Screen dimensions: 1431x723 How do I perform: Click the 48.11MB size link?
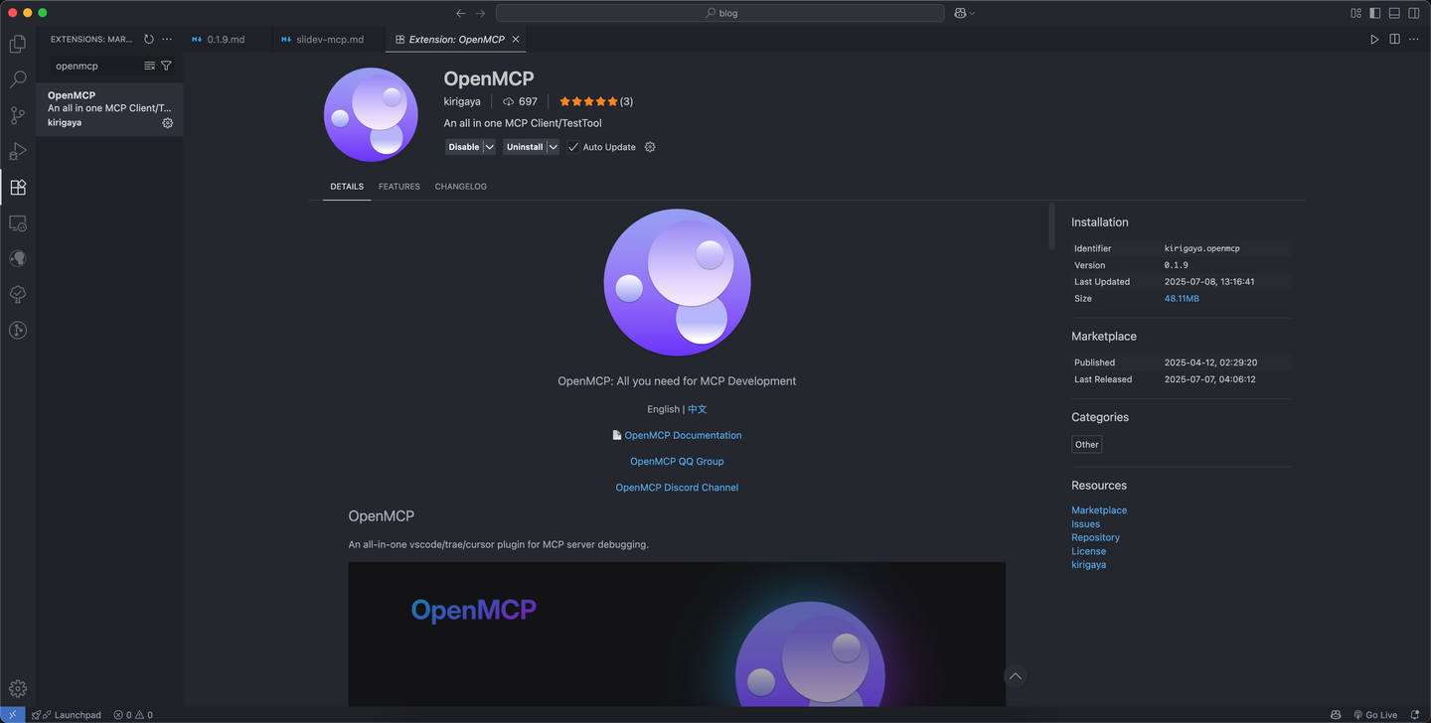click(1182, 298)
